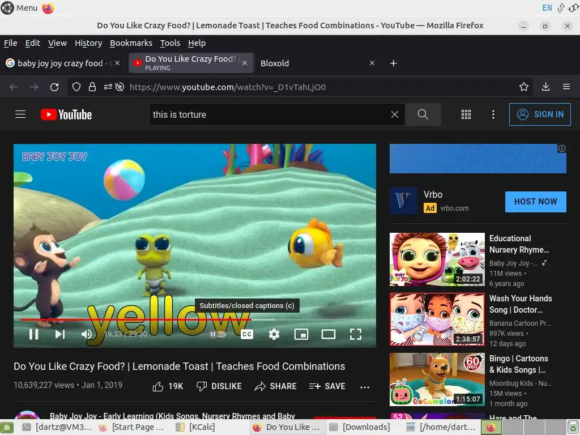The image size is (580, 435).
Task: Open Firefox Bookmarks menu
Action: coord(131,43)
